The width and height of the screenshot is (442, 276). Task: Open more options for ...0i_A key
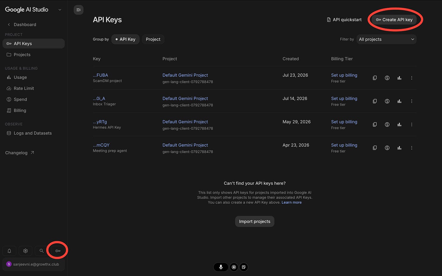click(x=412, y=101)
